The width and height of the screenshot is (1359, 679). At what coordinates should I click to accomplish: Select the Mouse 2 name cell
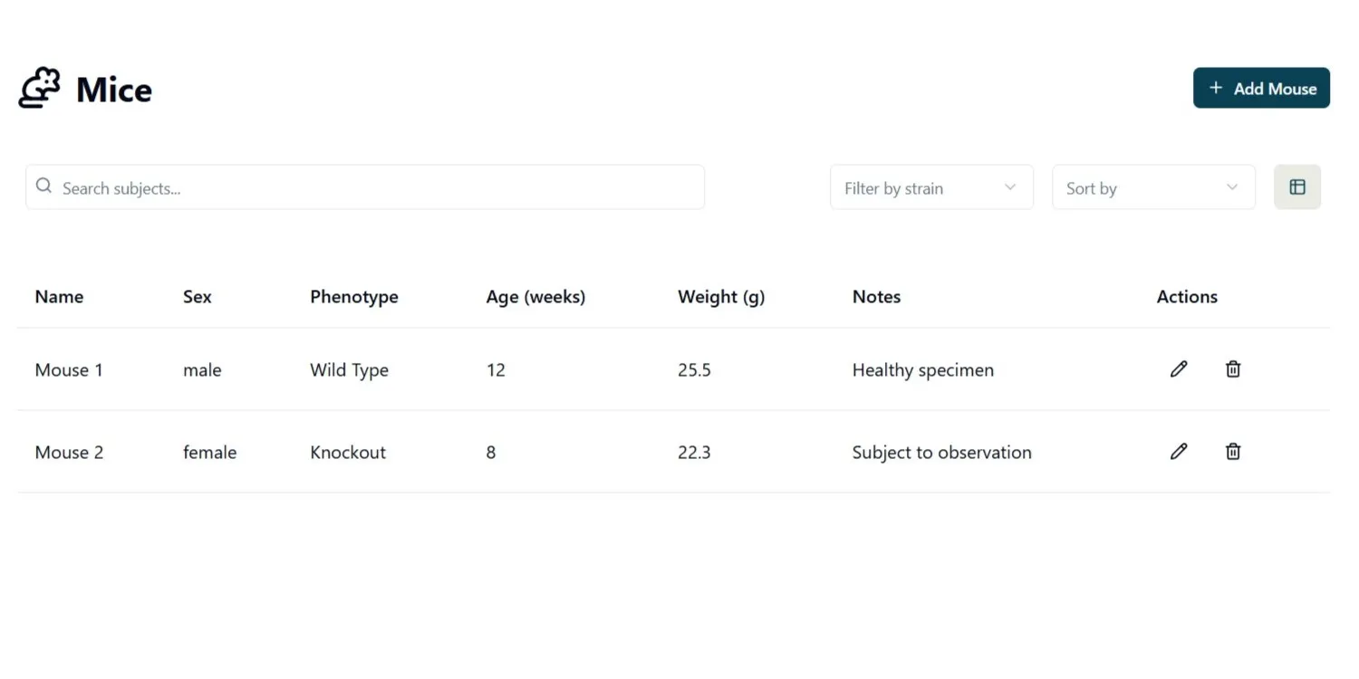[x=69, y=453]
